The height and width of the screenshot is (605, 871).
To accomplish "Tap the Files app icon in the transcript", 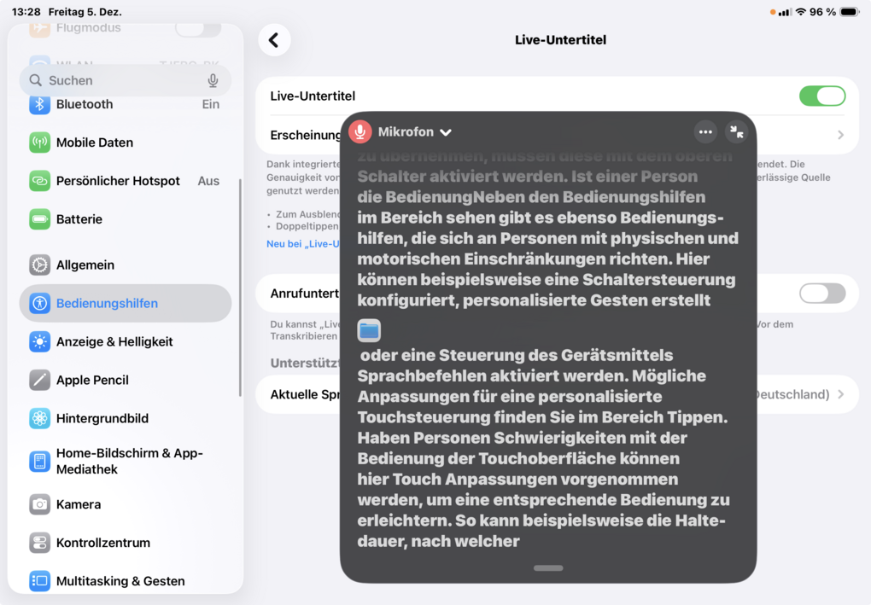I will pyautogui.click(x=369, y=330).
